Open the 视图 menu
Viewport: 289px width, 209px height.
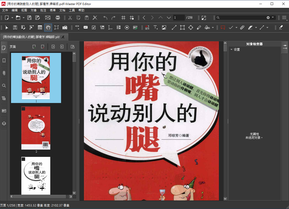point(24,10)
